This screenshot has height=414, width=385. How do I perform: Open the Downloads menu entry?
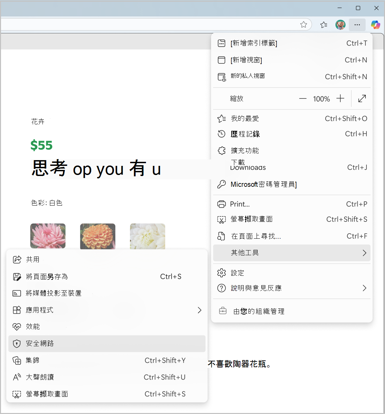pos(292,167)
